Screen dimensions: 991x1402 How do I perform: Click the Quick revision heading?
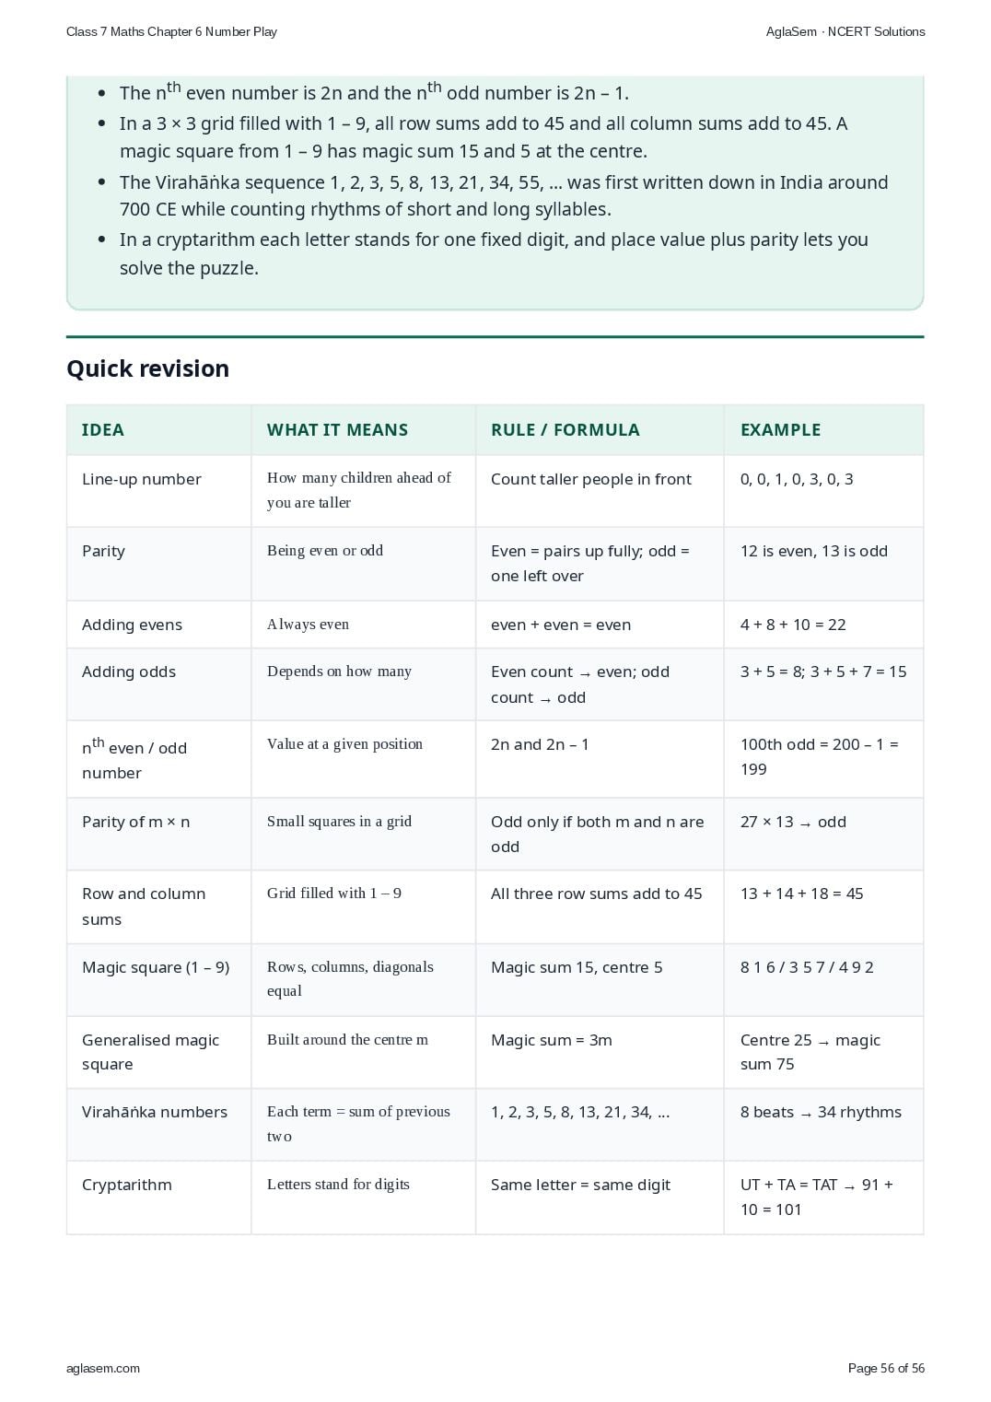148,368
